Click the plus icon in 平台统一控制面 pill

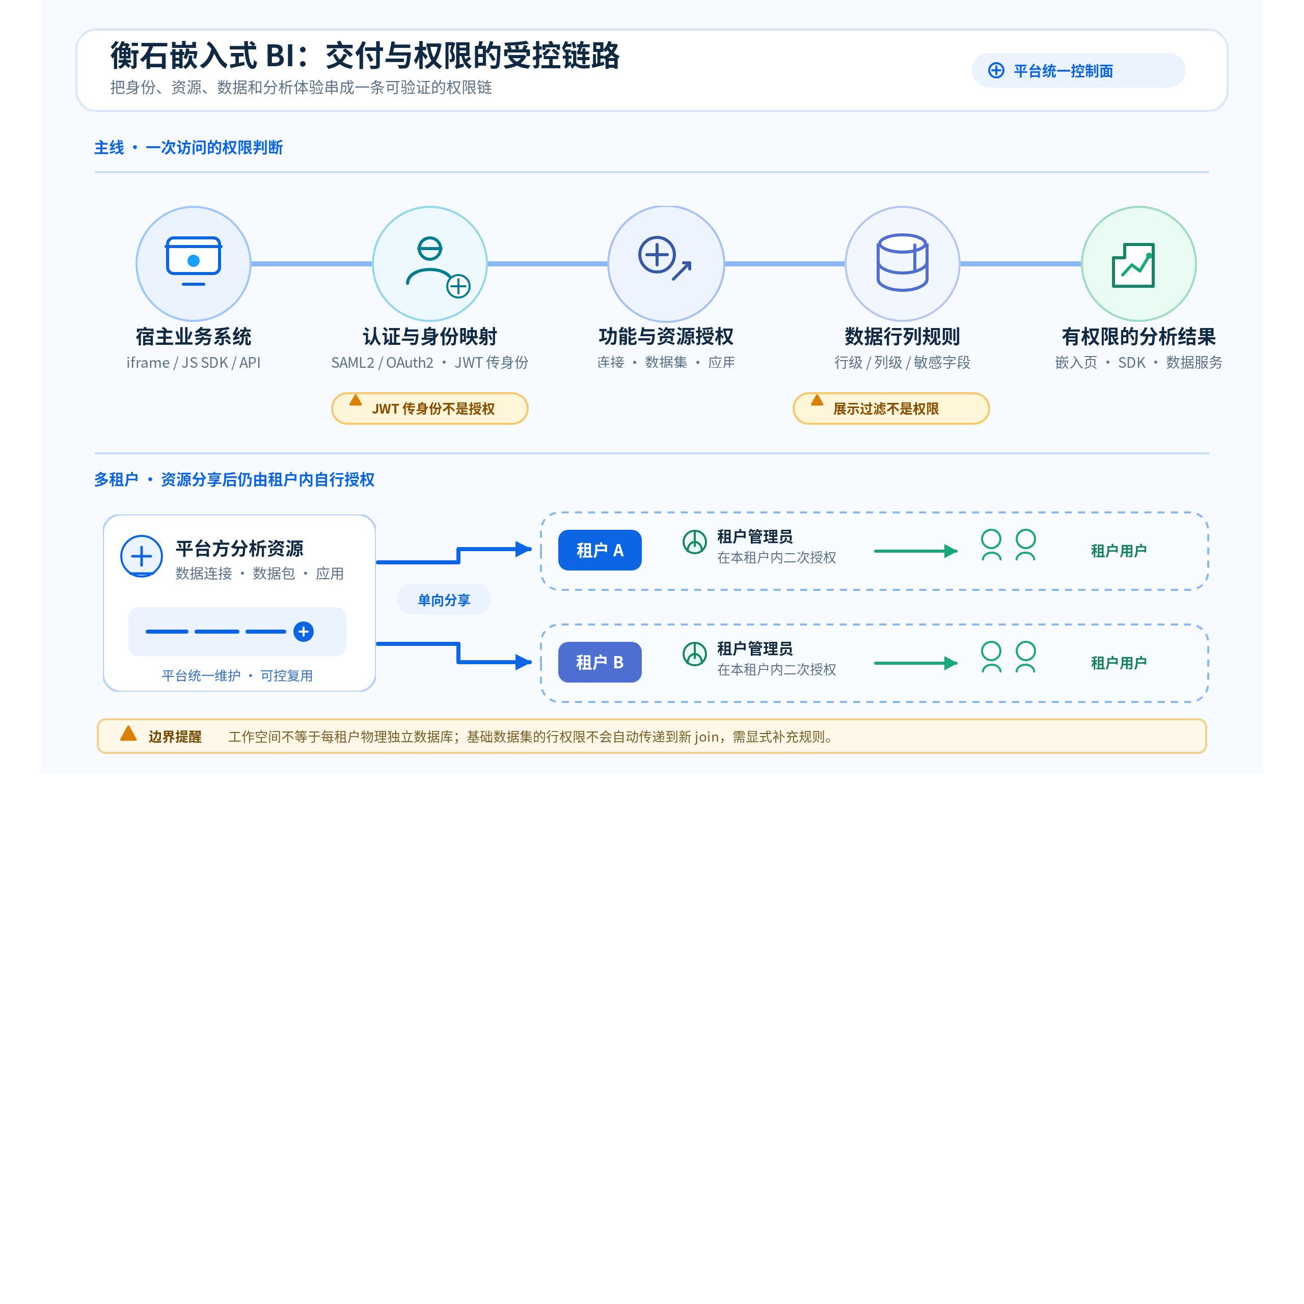pos(996,71)
